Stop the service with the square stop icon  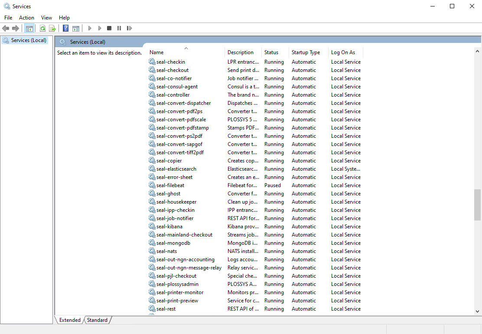[x=109, y=28]
